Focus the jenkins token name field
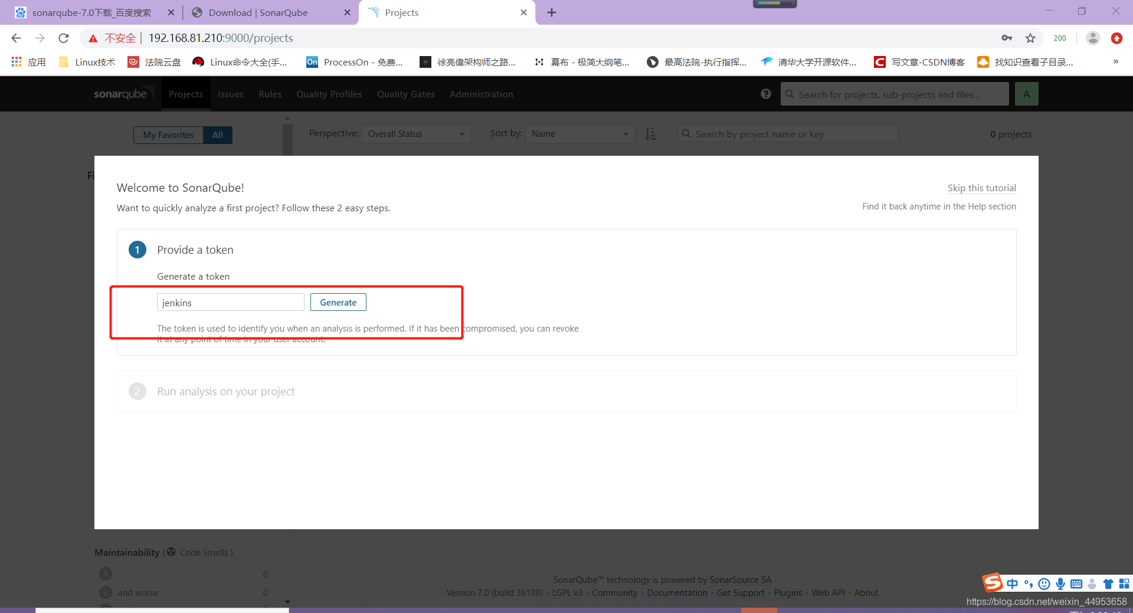Viewport: 1133px width, 613px height. click(x=230, y=302)
